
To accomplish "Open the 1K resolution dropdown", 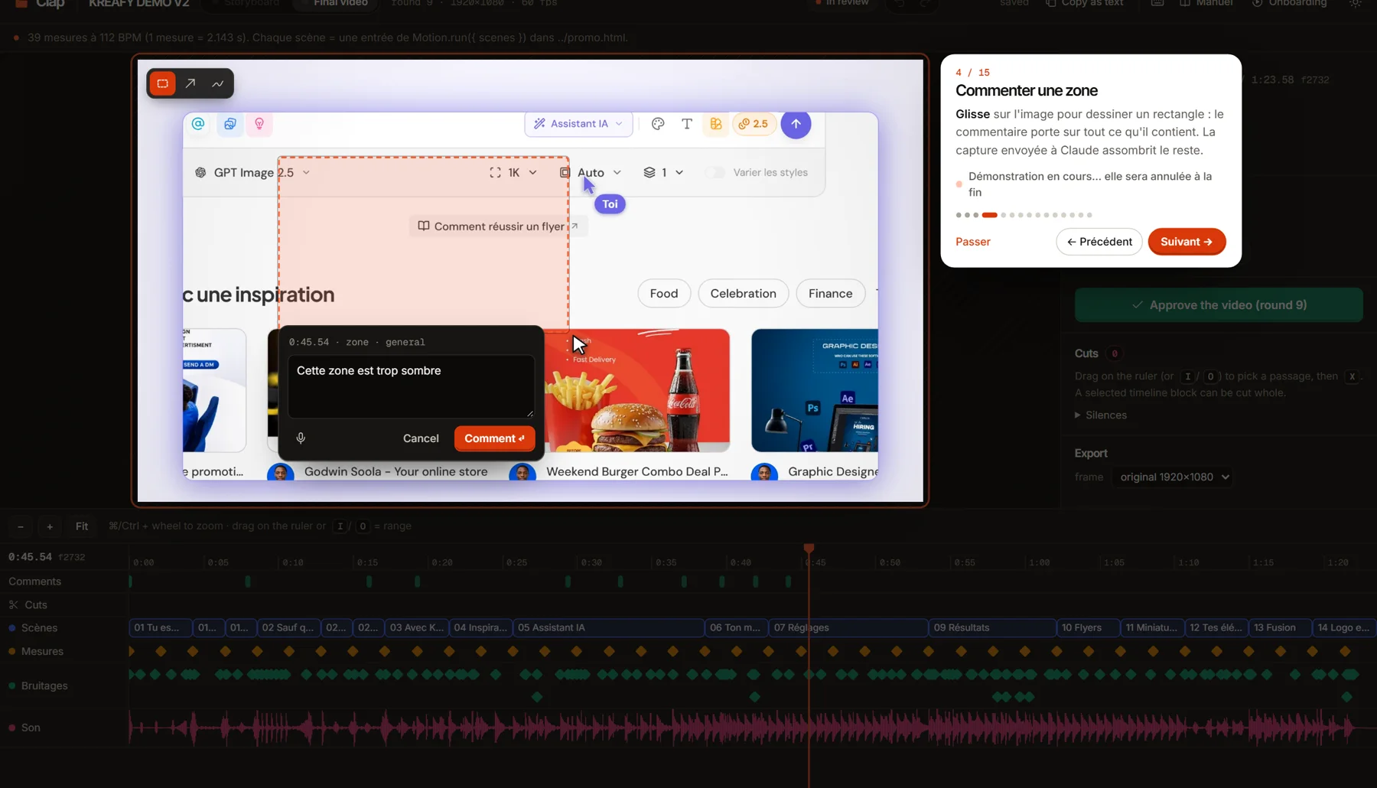I will pyautogui.click(x=513, y=172).
